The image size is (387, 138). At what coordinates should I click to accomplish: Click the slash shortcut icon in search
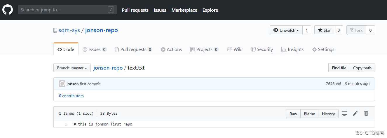pyautogui.click(x=111, y=10)
